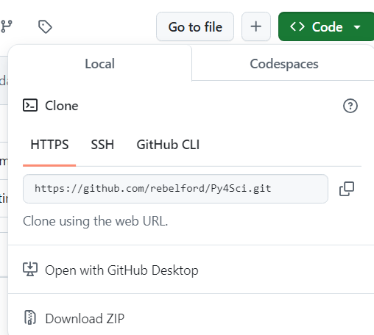Screen dimensions: 374x335
Task: Click the plus add file button
Action: click(x=256, y=26)
